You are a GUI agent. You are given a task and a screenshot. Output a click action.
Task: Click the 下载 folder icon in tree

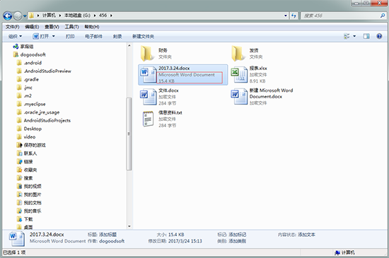tap(19, 219)
